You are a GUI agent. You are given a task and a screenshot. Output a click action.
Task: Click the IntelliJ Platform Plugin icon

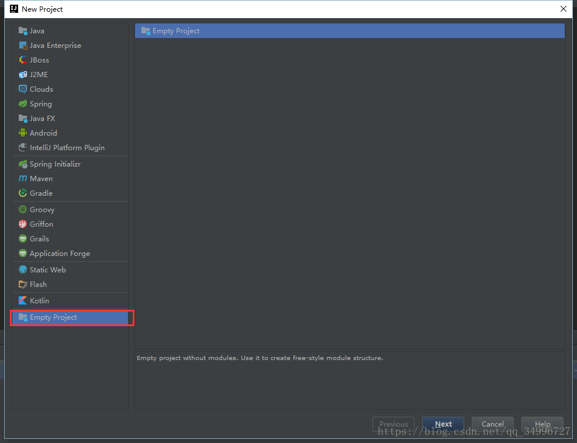click(x=23, y=147)
